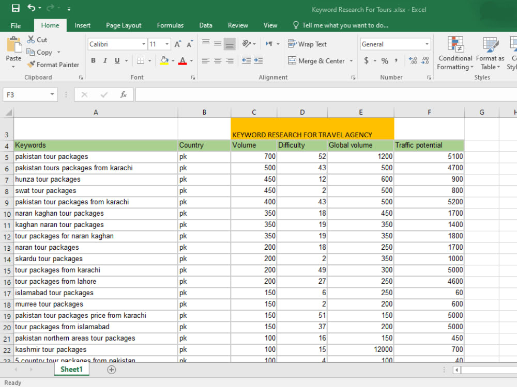517x387 pixels.
Task: Apply Percent Style format
Action: pyautogui.click(x=385, y=61)
